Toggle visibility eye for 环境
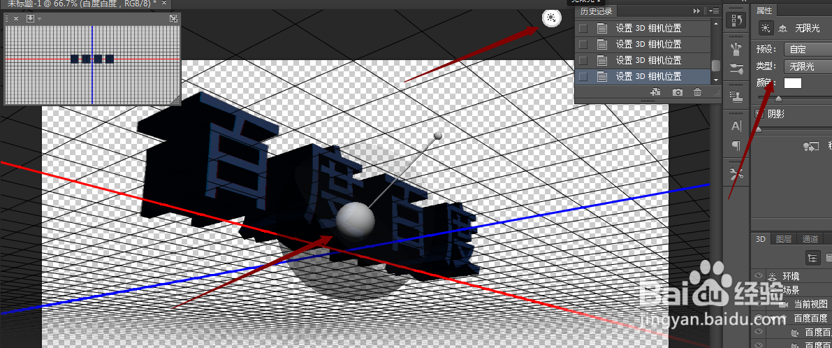 coord(759,276)
